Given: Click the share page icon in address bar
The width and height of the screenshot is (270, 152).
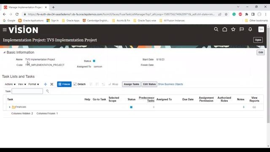Looking at the screenshot, I should click(220, 14).
